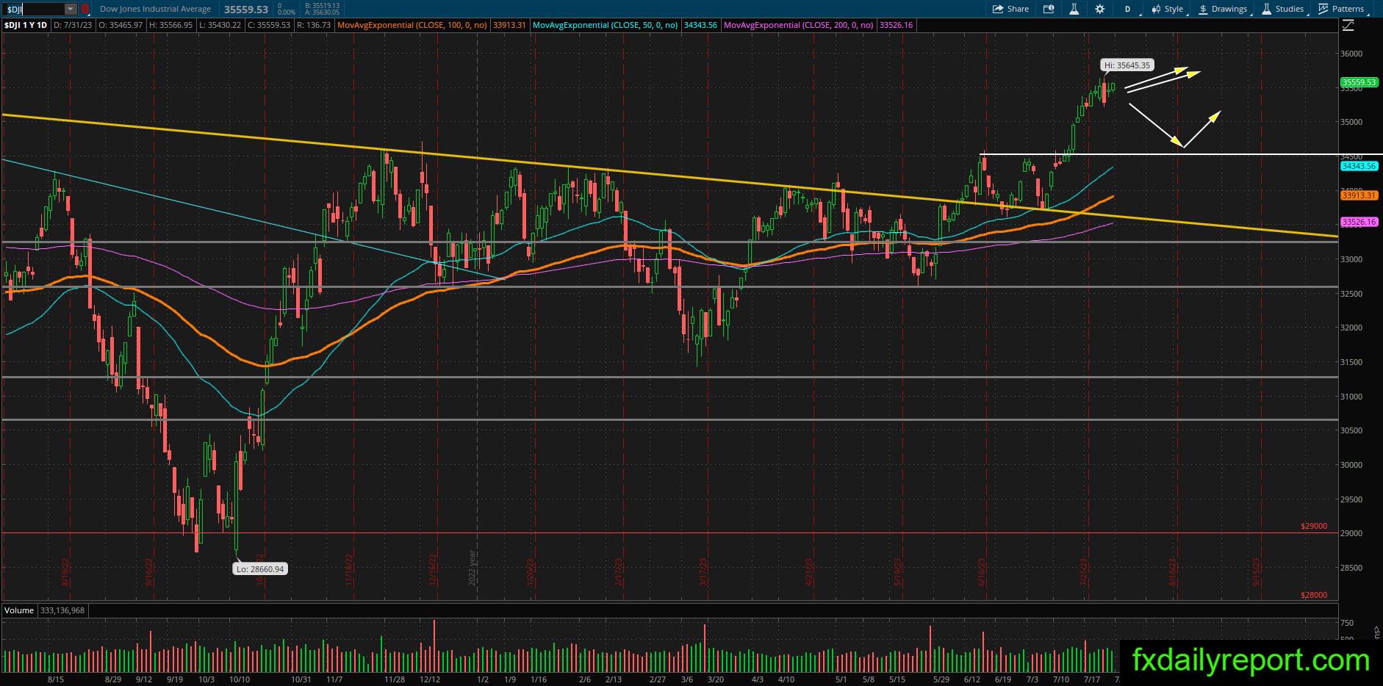The width and height of the screenshot is (1383, 686).
Task: Click the red symbol link clip icon
Action: (85, 9)
